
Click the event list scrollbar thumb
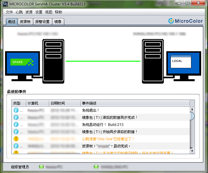coord(192,116)
